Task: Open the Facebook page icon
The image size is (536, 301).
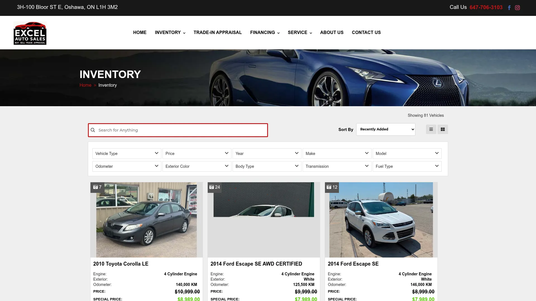Action: point(509,8)
